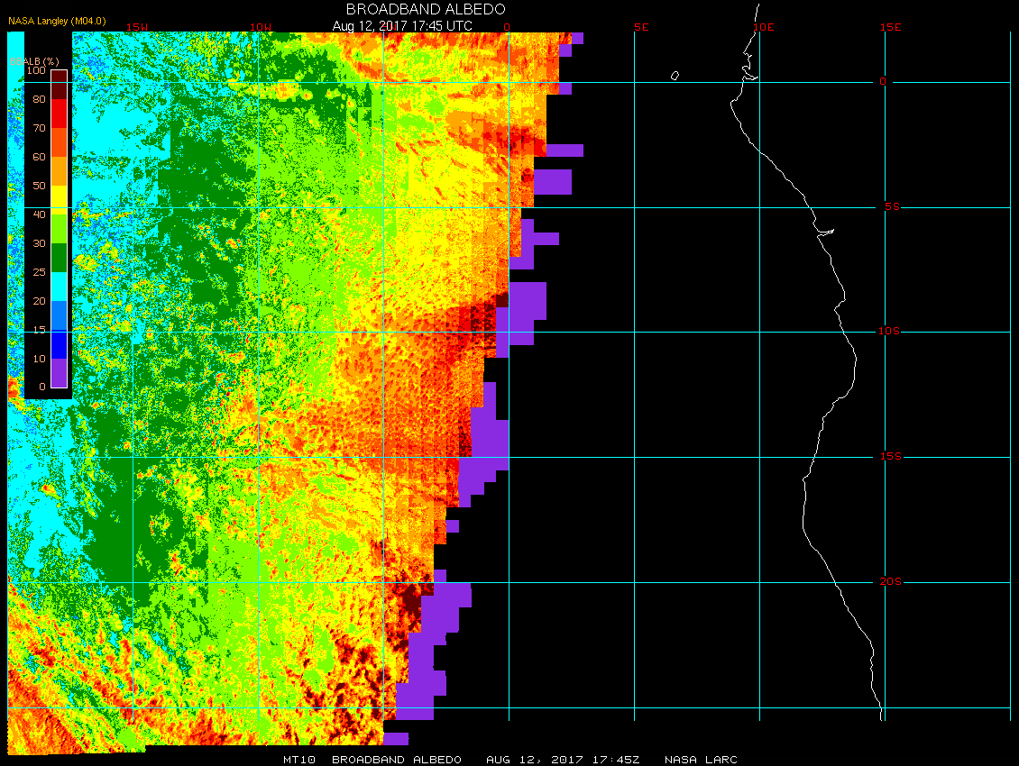1019x766 pixels.
Task: Pick the light blue 15–20% legend swatch
Action: click(60, 315)
